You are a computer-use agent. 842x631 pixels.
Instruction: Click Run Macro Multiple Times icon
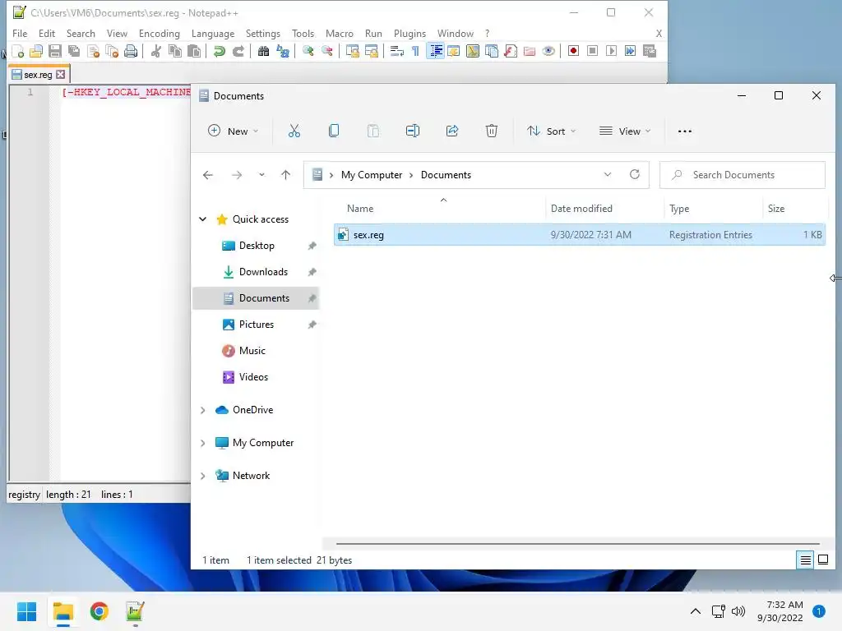631,51
